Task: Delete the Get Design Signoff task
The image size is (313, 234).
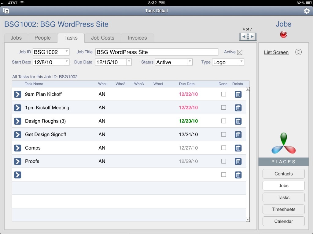Action: [238, 134]
